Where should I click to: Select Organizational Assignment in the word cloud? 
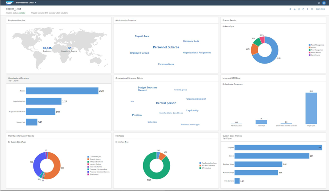197,52
